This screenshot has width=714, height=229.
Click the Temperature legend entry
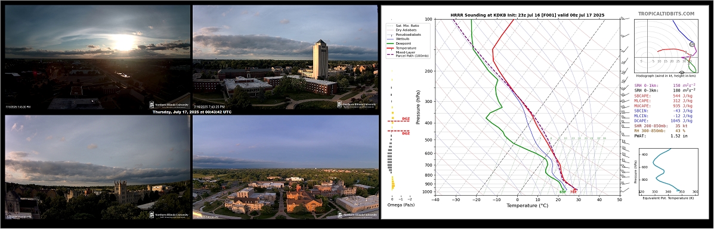tap(408, 48)
